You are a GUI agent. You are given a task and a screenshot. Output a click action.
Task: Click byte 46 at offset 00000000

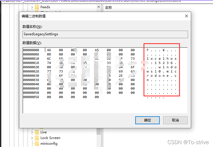point(49,50)
